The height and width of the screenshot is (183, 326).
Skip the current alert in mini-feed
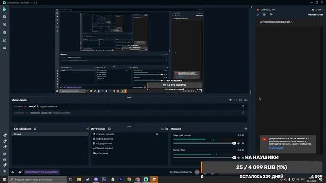pos(240,100)
